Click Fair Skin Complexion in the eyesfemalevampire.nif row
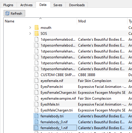 (95, 98)
